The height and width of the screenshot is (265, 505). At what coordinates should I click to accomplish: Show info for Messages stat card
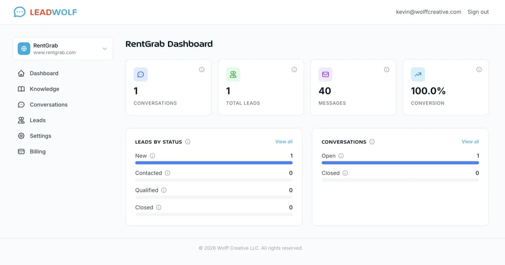387,70
